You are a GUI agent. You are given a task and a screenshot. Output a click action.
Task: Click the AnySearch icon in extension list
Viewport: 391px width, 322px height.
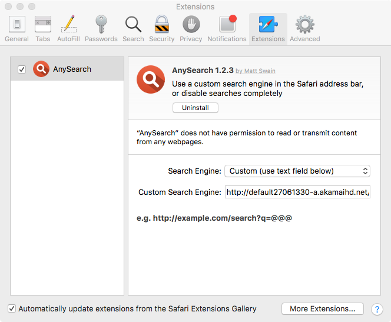(x=41, y=69)
